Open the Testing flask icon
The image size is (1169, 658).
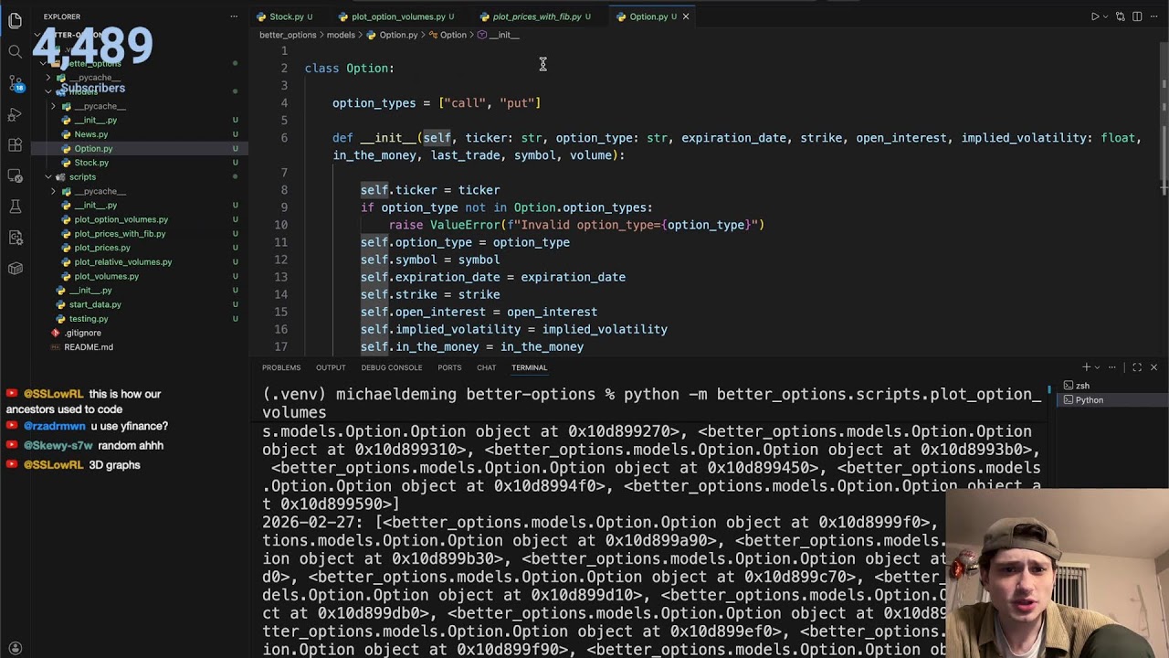[x=15, y=207]
